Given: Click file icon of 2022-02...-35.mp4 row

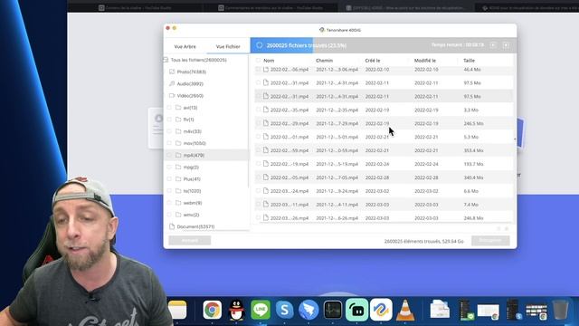Looking at the screenshot, I should click(x=265, y=110).
